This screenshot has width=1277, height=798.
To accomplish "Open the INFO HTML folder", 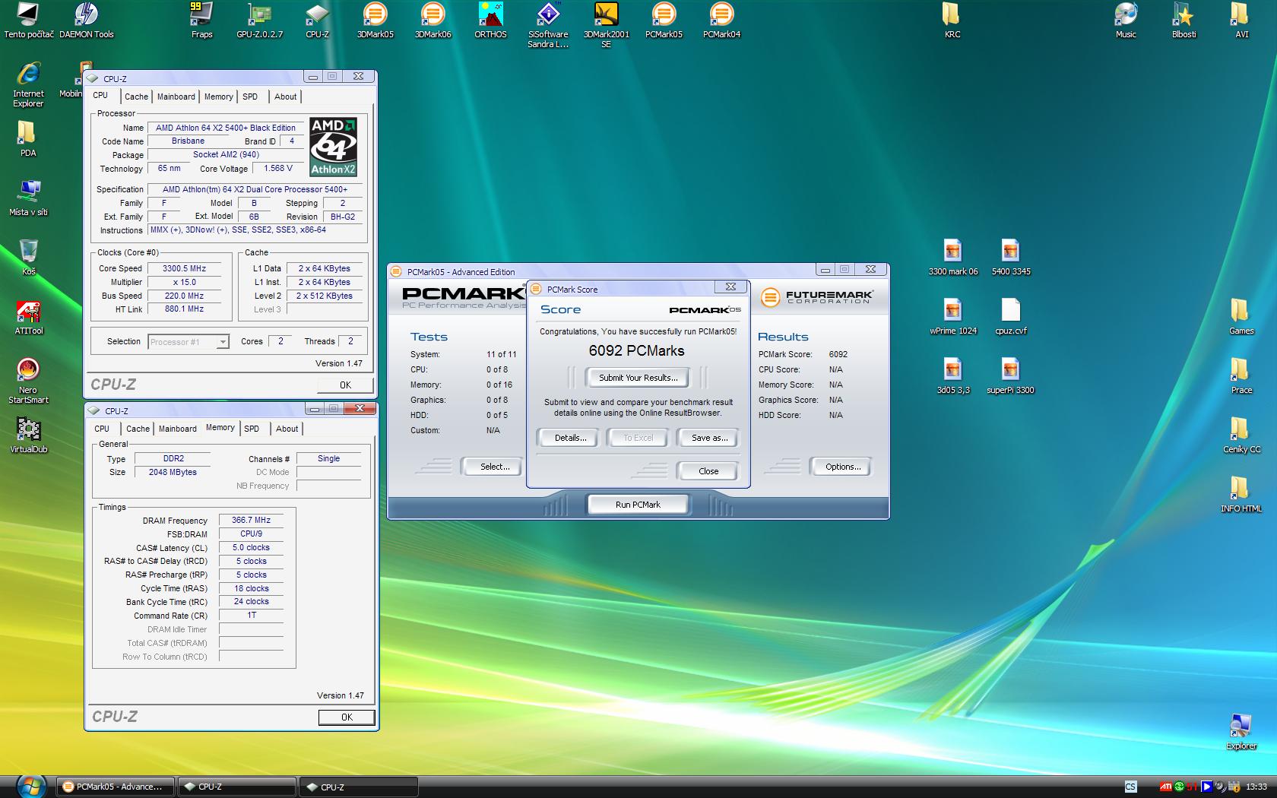I will pos(1241,495).
